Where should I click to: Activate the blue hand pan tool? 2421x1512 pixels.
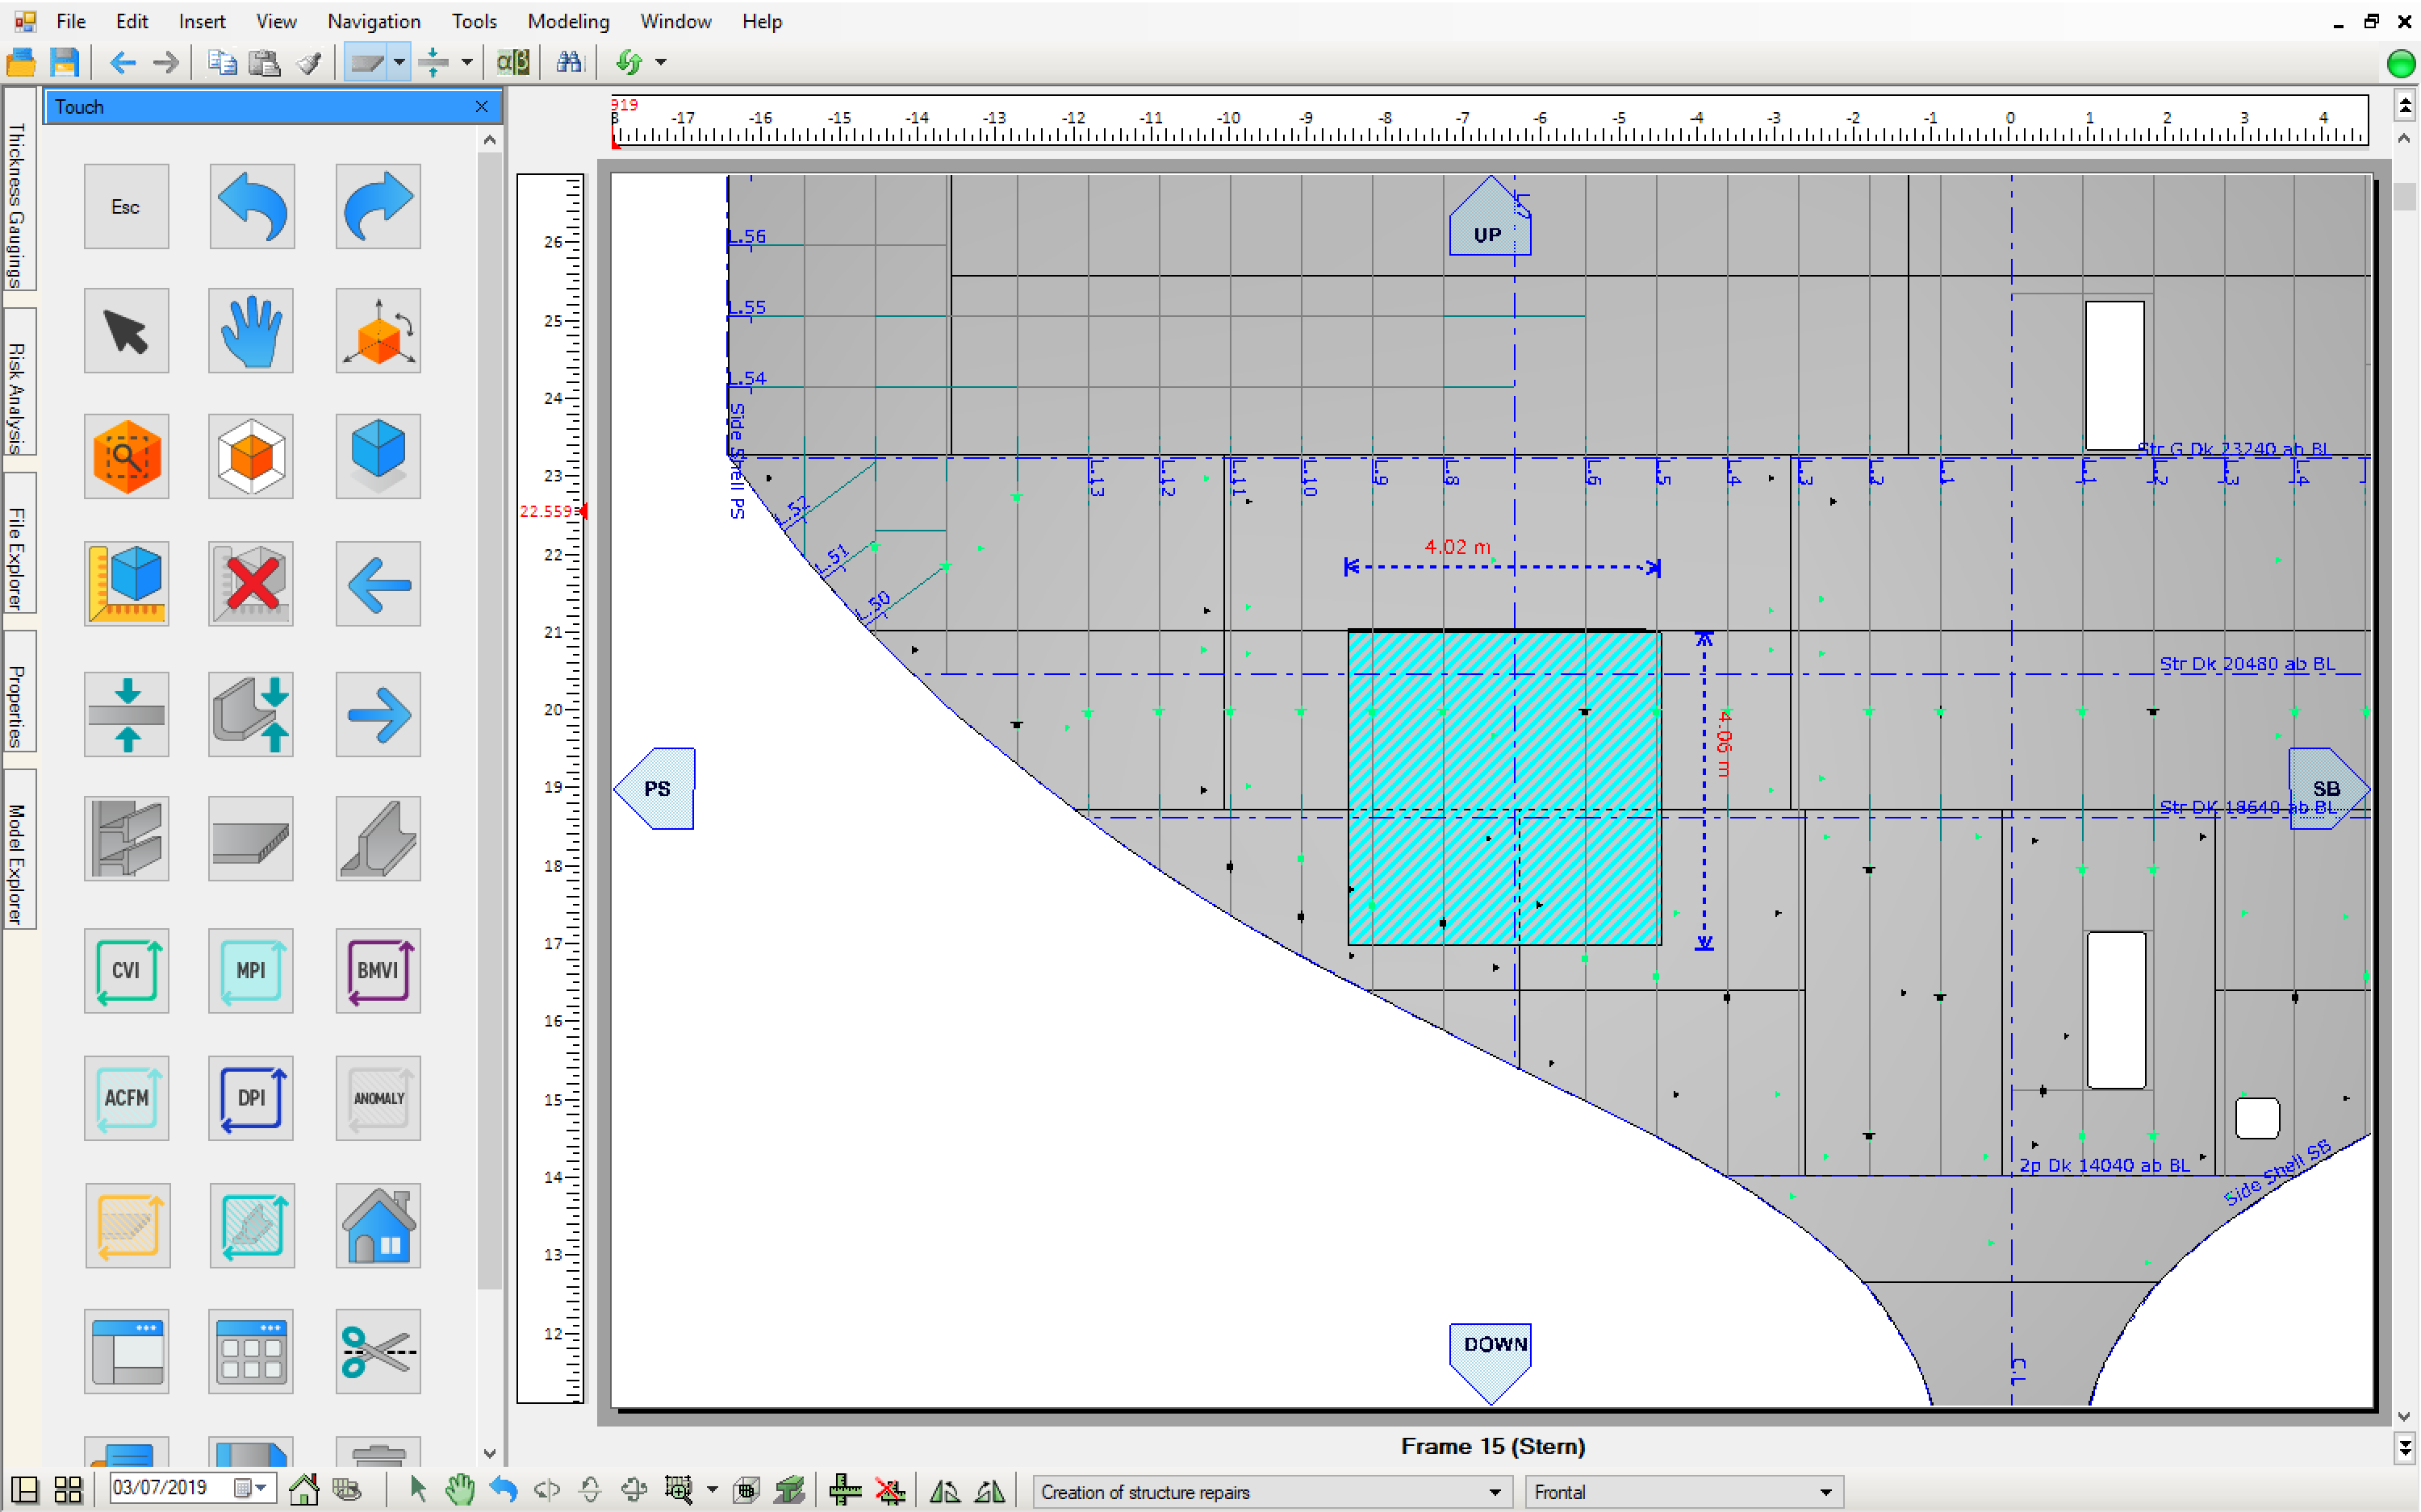point(251,331)
